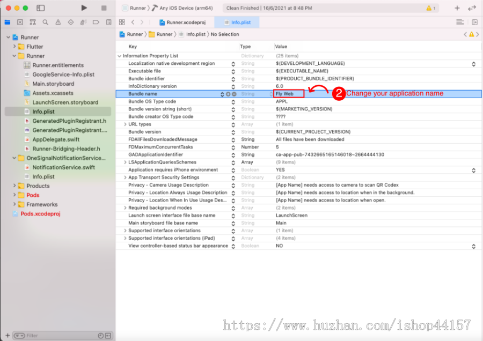483x341 pixels.
Task: Choose Any iOS Device destination
Action: (182, 8)
